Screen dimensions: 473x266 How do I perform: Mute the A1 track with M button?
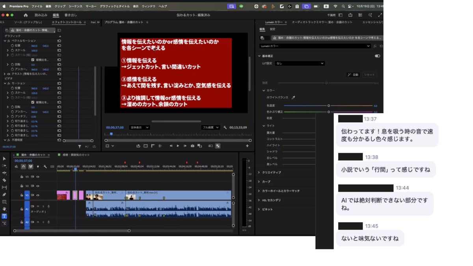(x=38, y=206)
